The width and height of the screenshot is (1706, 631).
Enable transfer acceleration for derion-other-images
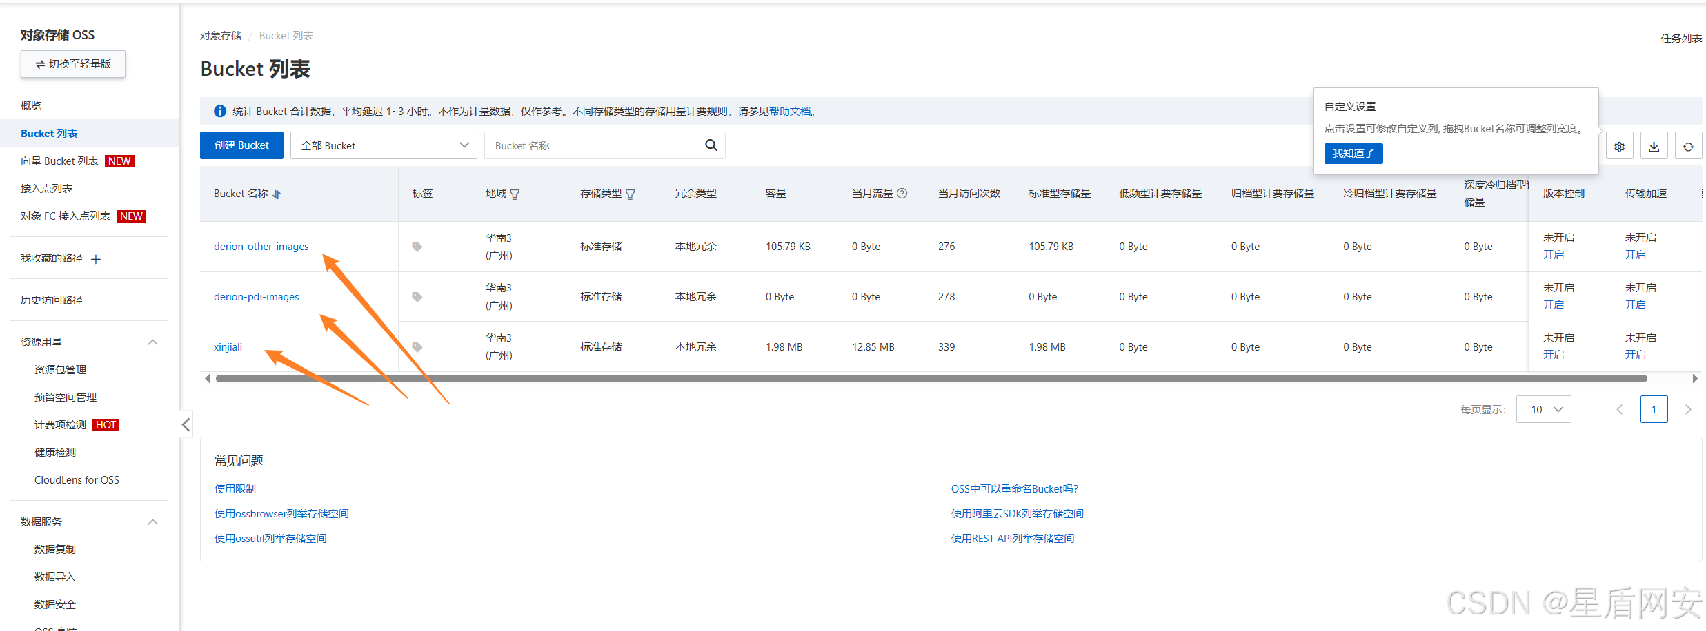coord(1636,255)
